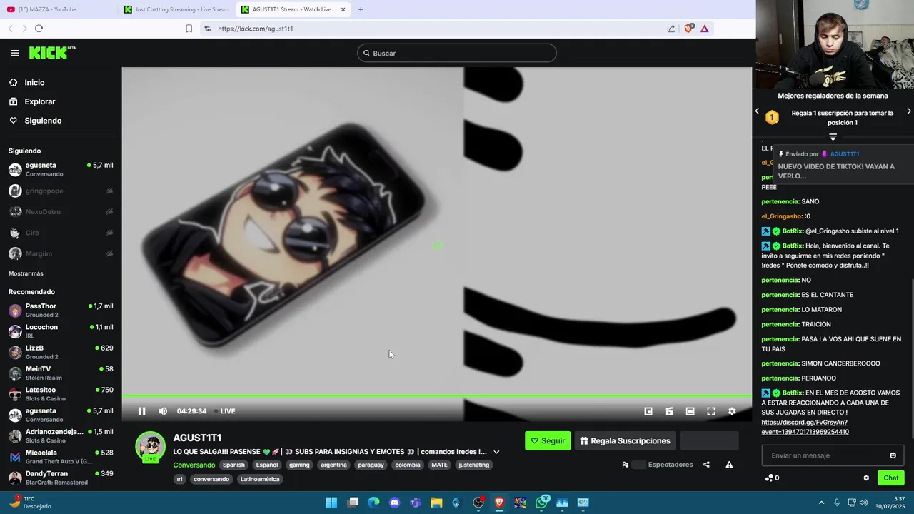Close the AGUST1T1 Stream tab

click(343, 9)
